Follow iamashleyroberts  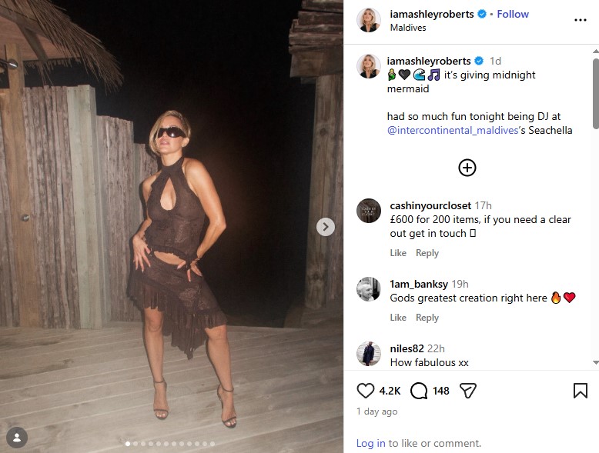point(513,14)
